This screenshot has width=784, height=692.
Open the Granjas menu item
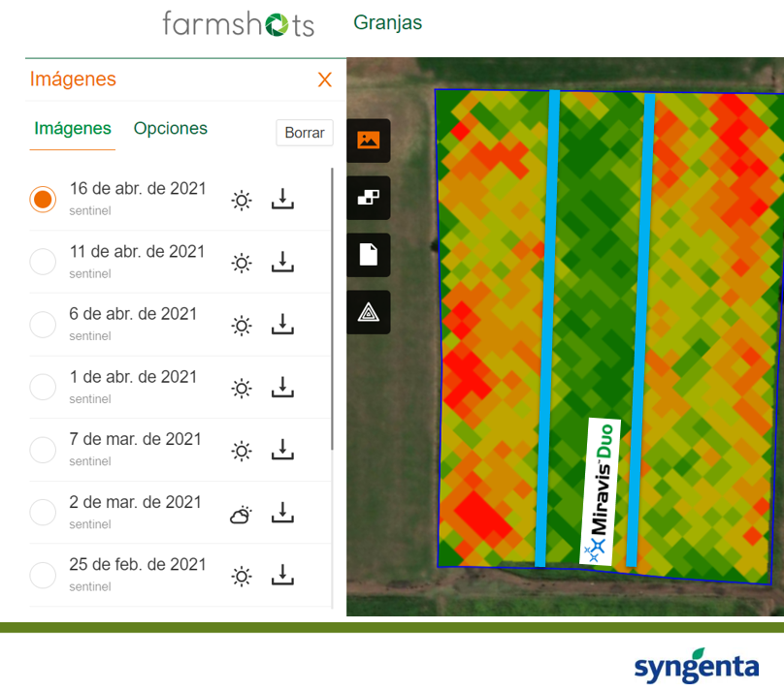tap(387, 22)
